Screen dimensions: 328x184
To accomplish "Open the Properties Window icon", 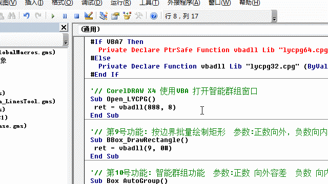I will click(x=115, y=16).
